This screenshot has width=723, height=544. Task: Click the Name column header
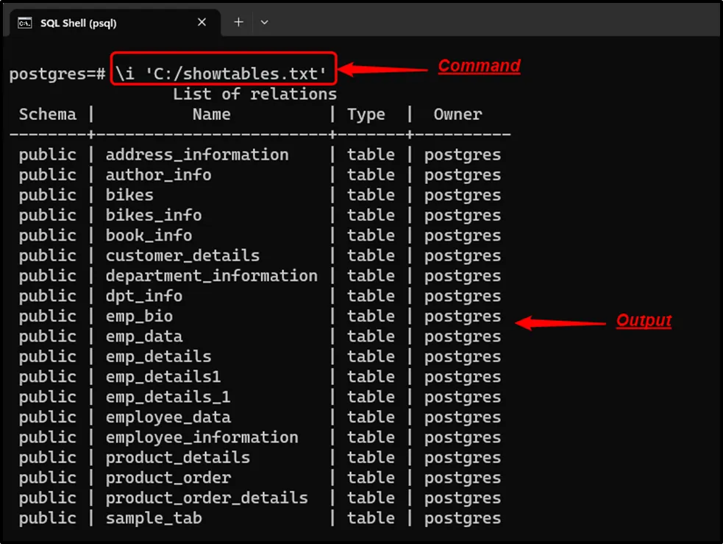(x=211, y=115)
